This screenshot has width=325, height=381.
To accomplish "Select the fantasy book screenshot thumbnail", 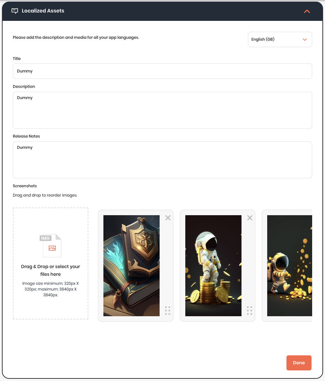I will tap(131, 266).
